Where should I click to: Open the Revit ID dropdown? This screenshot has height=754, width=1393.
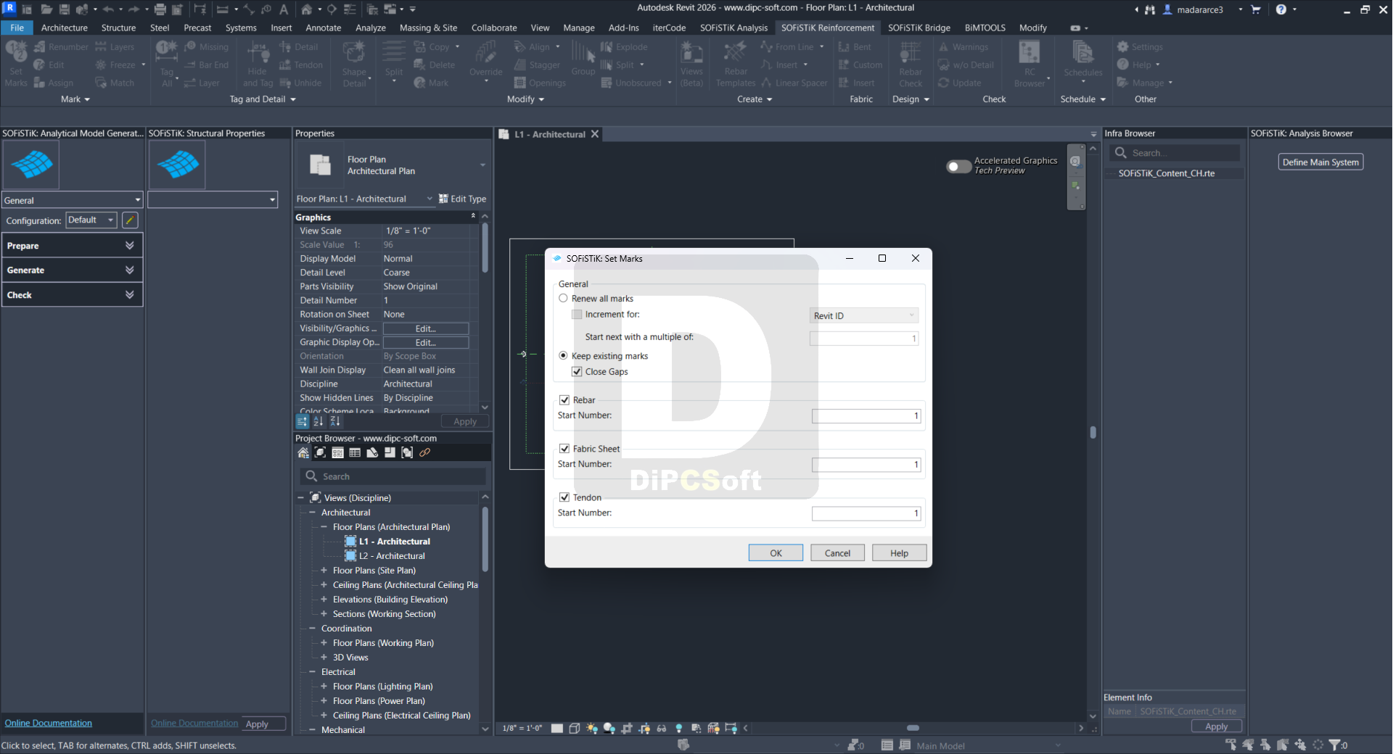click(x=864, y=315)
